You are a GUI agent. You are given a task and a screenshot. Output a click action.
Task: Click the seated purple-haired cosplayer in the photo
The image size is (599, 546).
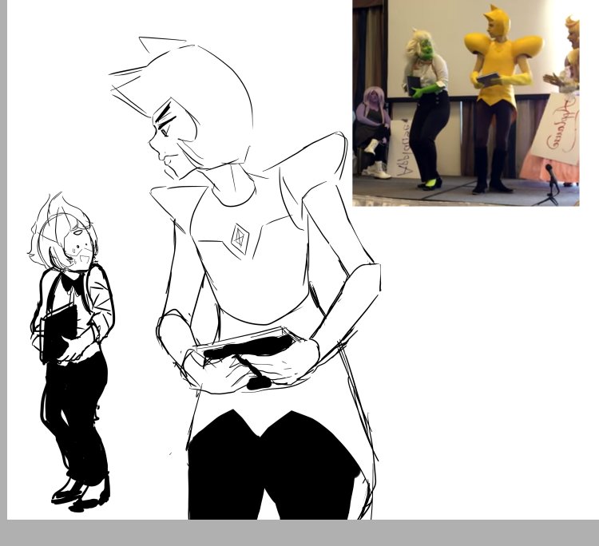point(373,133)
